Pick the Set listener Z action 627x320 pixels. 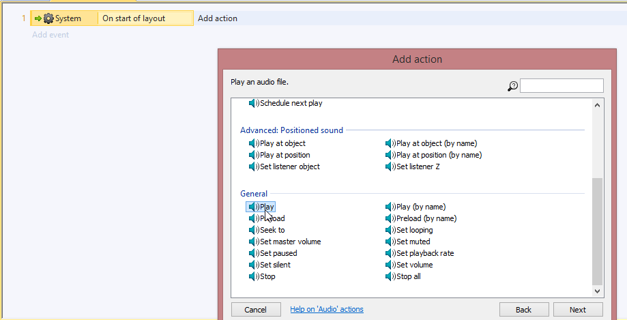[412, 166]
